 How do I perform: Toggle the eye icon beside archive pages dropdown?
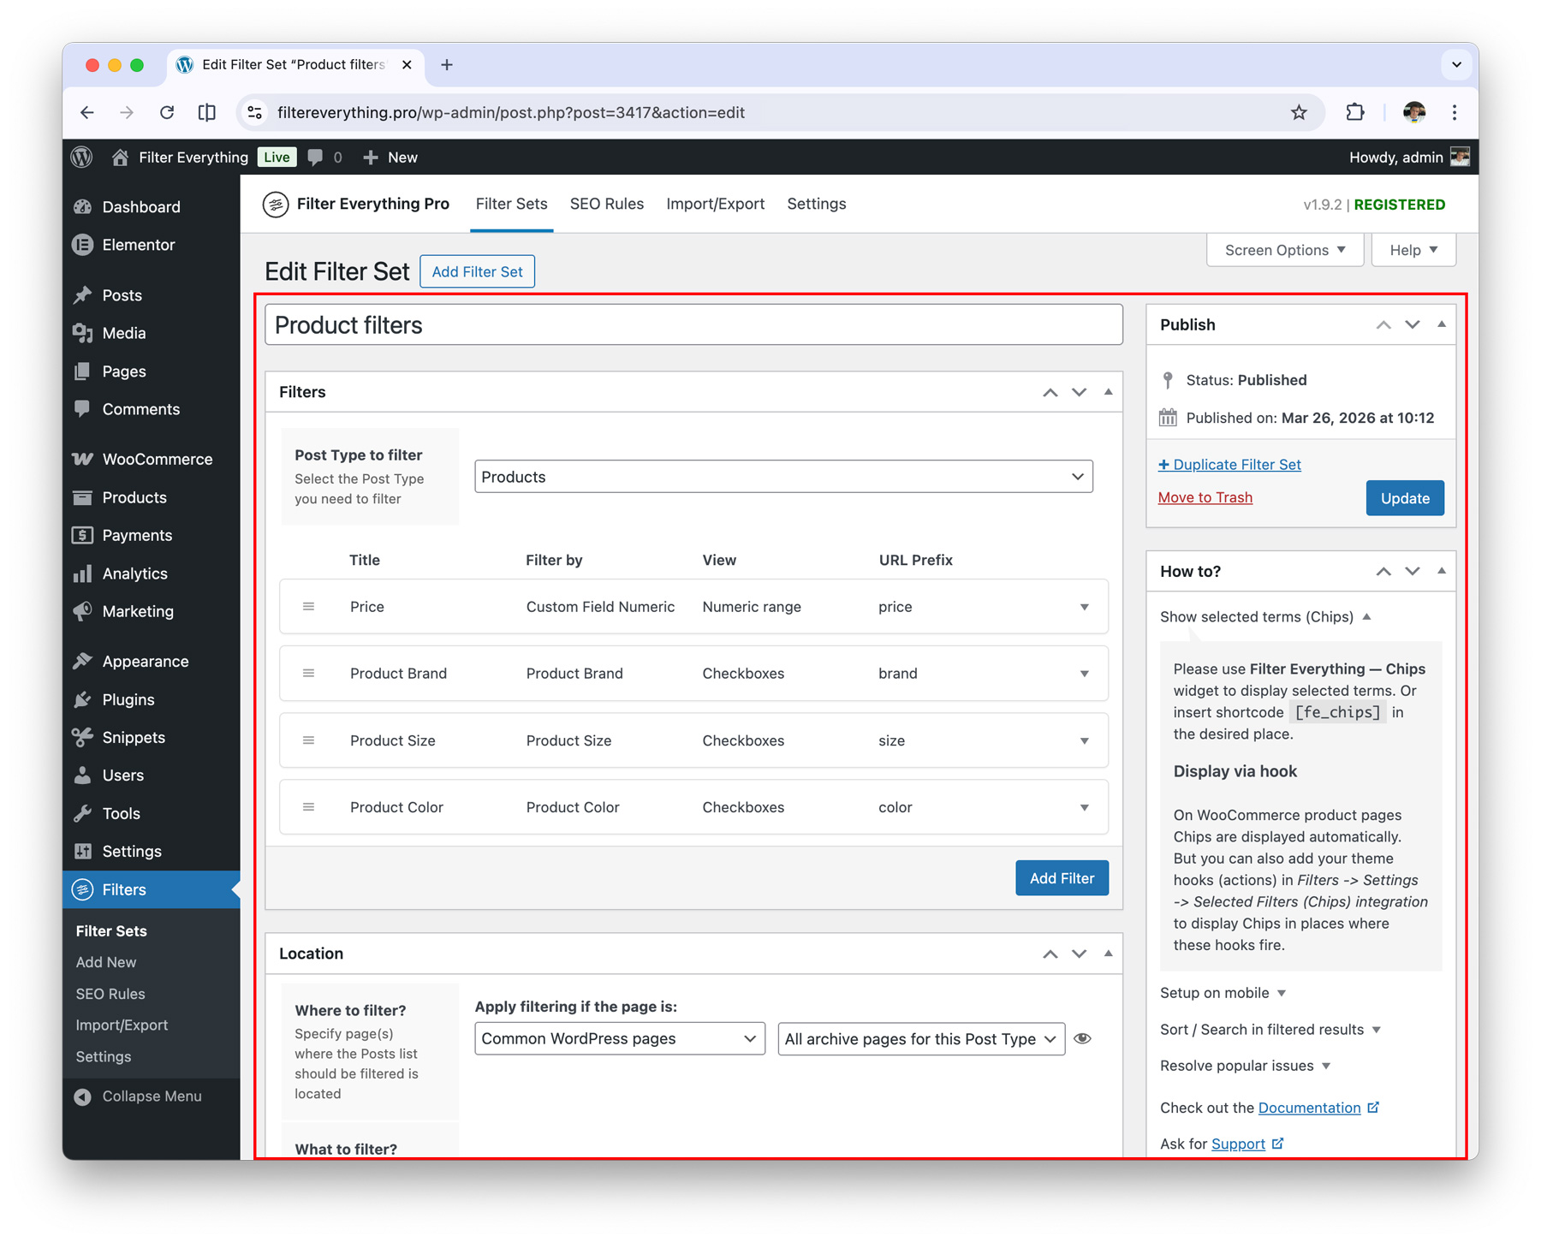[1082, 1038]
